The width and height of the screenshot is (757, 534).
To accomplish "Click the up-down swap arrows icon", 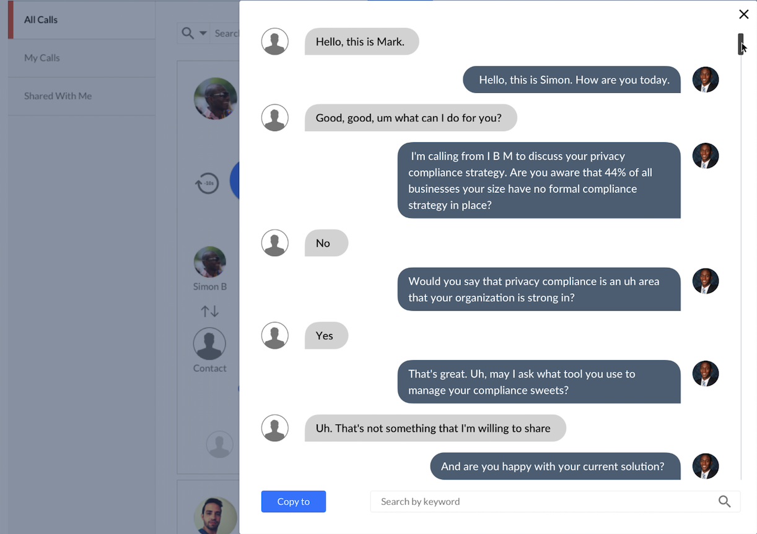I will click(x=209, y=311).
